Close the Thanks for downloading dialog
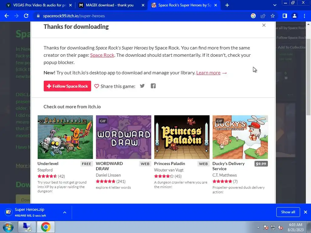Screen dimensions: 311x233 coord(264,25)
